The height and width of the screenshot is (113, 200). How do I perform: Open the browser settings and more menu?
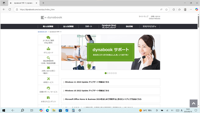[x=191, y=9]
